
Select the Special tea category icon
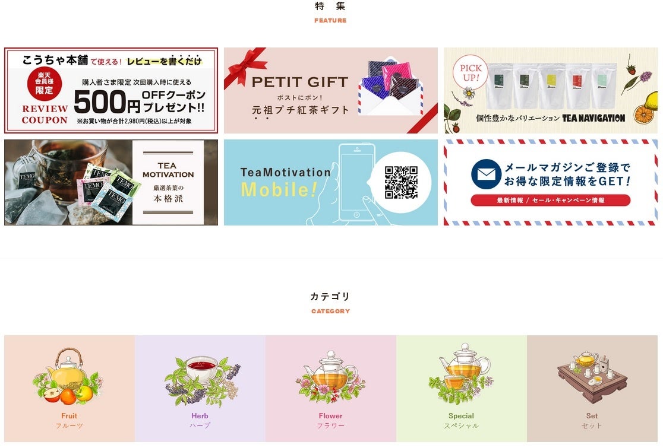pyautogui.click(x=462, y=373)
